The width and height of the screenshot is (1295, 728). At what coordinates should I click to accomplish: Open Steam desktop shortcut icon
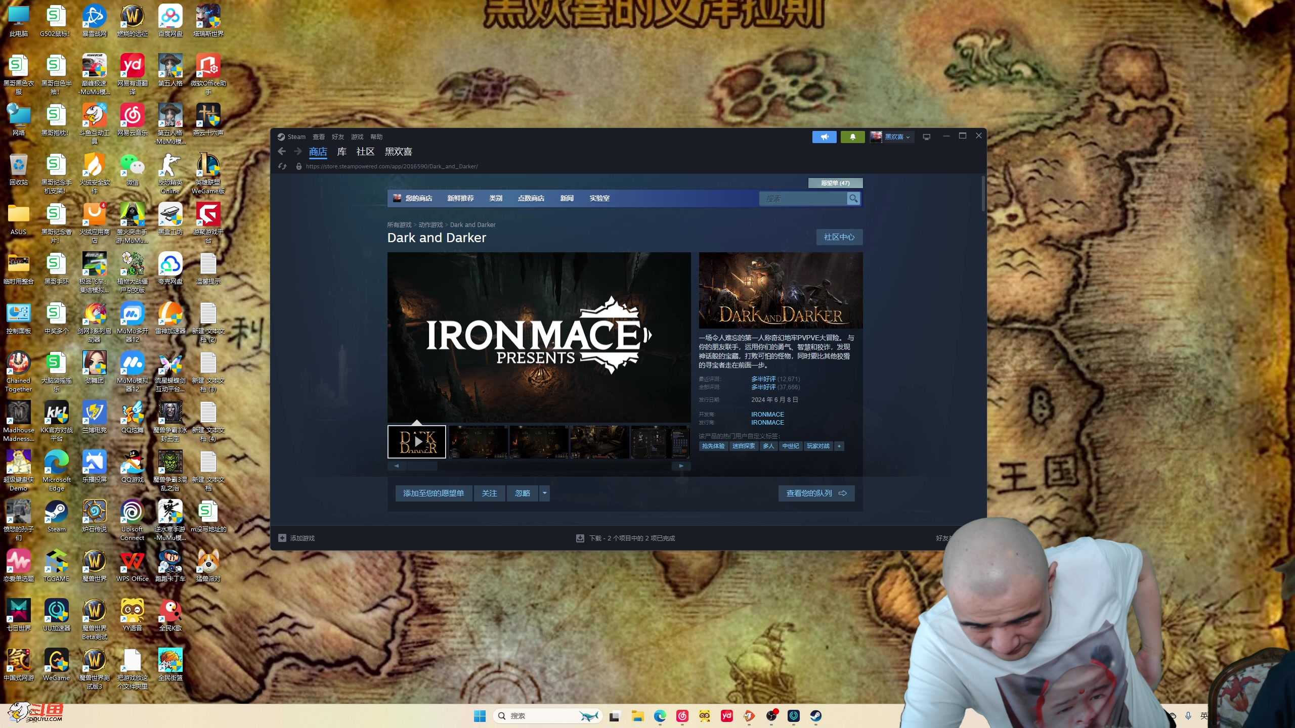point(57,516)
